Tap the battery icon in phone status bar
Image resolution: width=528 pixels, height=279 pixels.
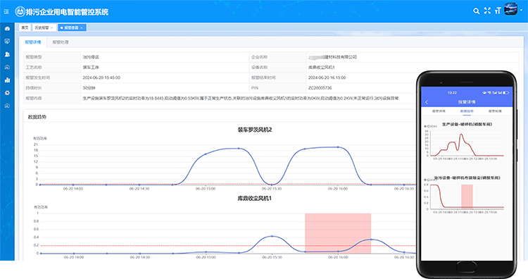coord(506,93)
